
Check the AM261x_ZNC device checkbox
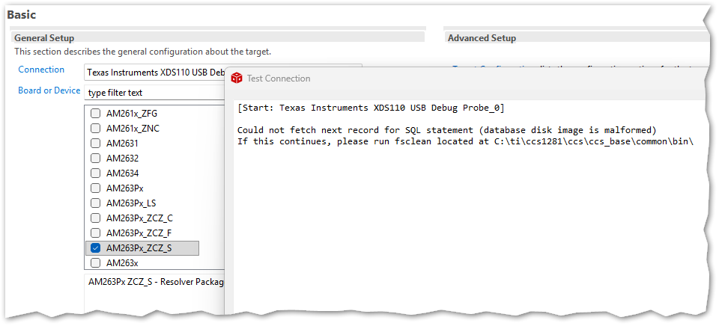tap(95, 129)
